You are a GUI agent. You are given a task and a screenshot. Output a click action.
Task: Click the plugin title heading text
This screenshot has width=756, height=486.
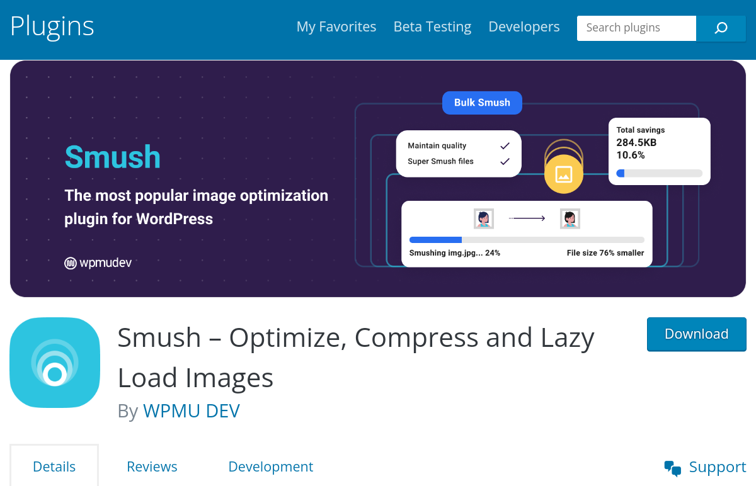click(356, 358)
